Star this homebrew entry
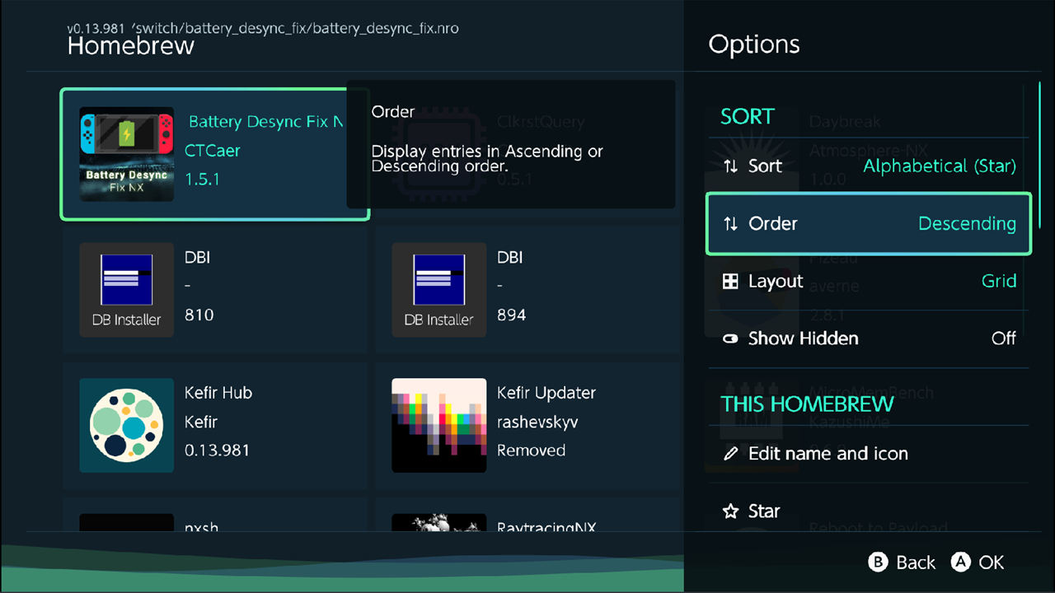Image resolution: width=1055 pixels, height=593 pixels. pos(869,511)
